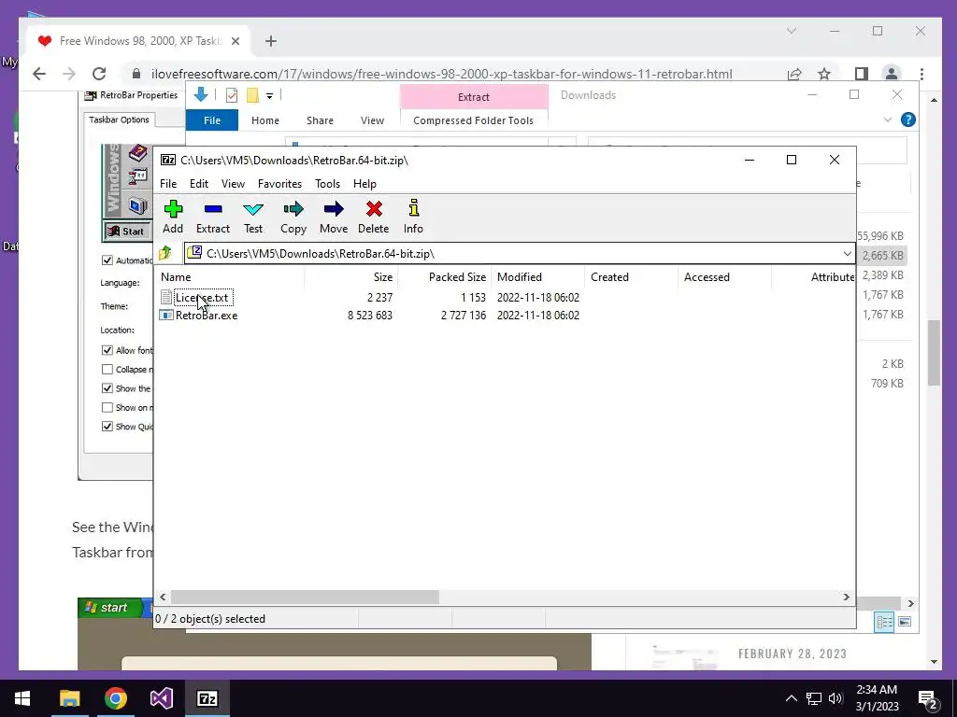Click the Taskbar Options tab in RetroBar Properties

click(119, 119)
